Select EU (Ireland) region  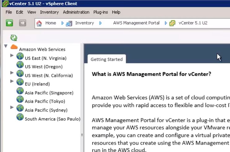point(37,84)
